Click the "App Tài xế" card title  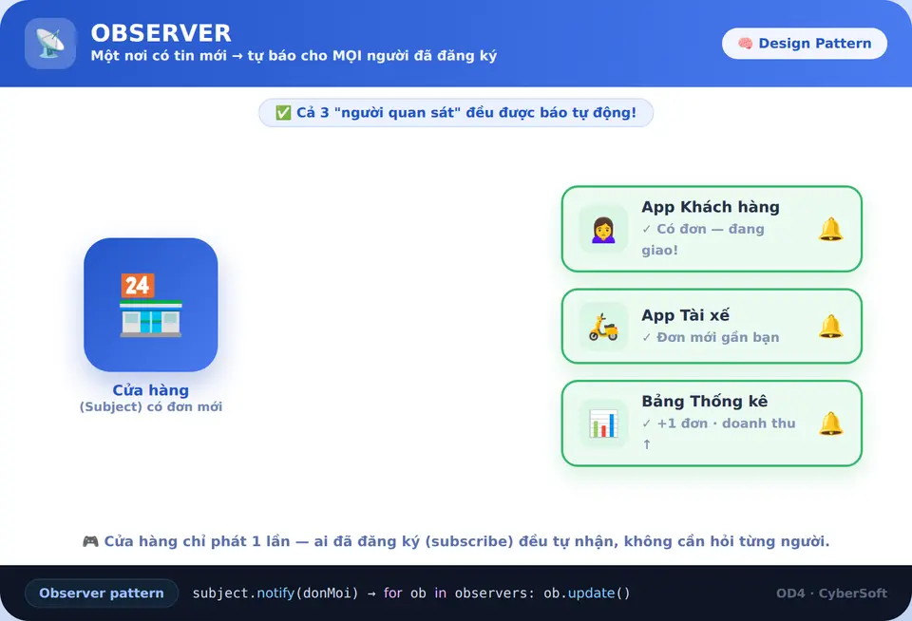click(685, 315)
